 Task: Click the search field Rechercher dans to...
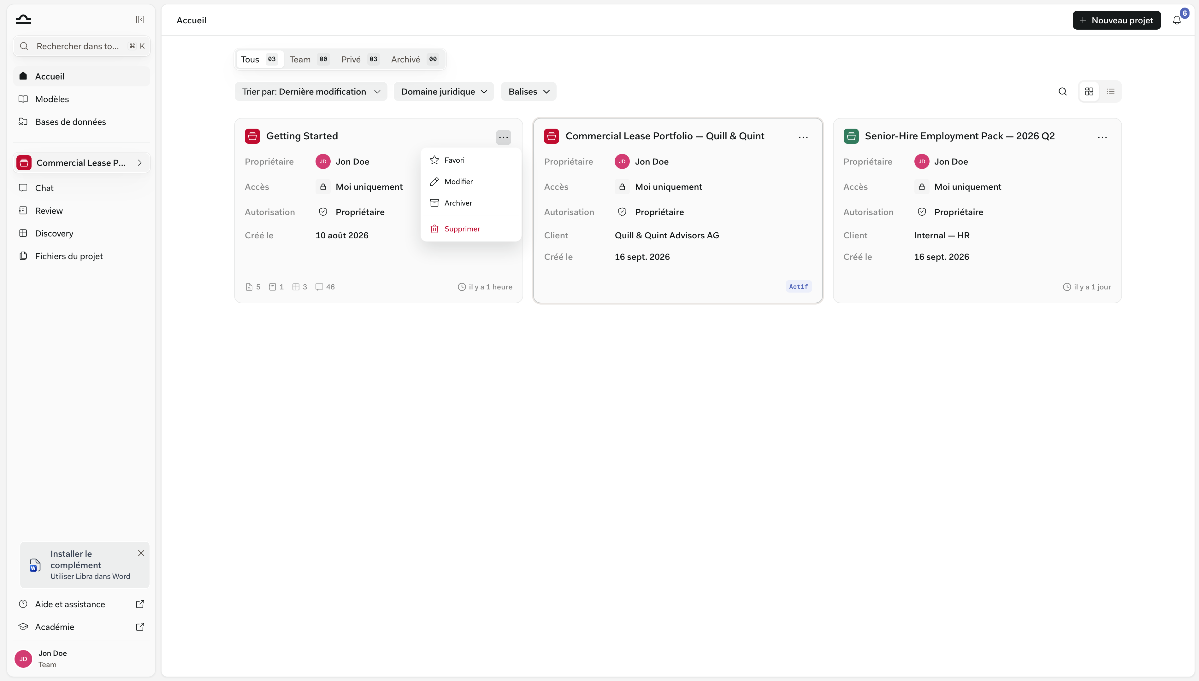pyautogui.click(x=81, y=46)
